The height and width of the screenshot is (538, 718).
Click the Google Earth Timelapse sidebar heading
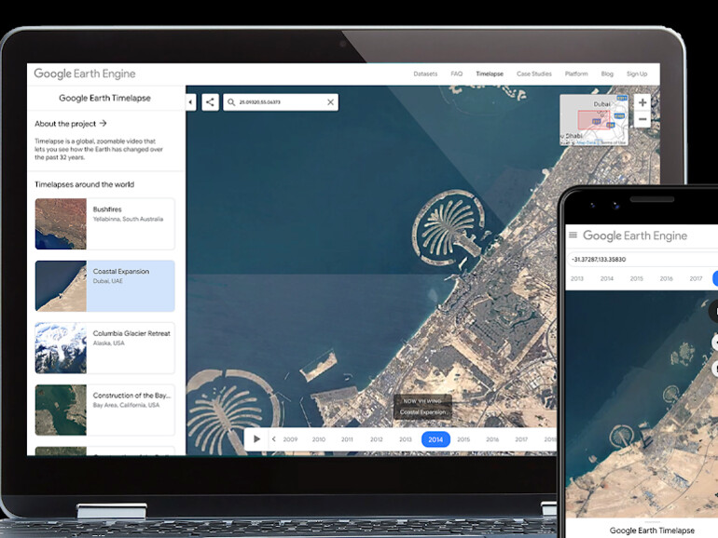pyautogui.click(x=104, y=98)
